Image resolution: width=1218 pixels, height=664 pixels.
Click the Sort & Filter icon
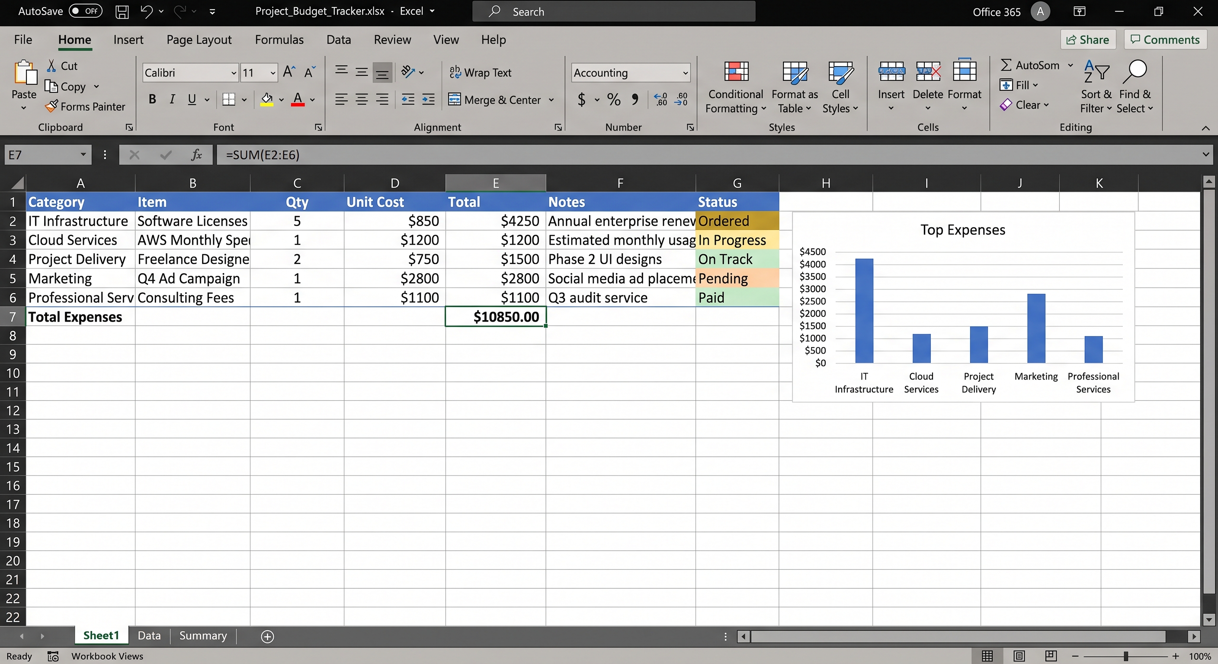1096,72
